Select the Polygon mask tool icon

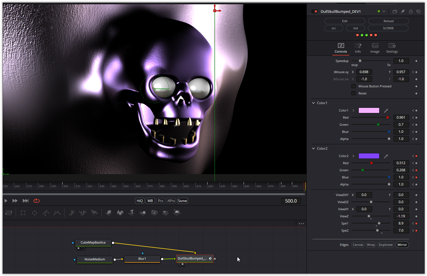(x=46, y=213)
